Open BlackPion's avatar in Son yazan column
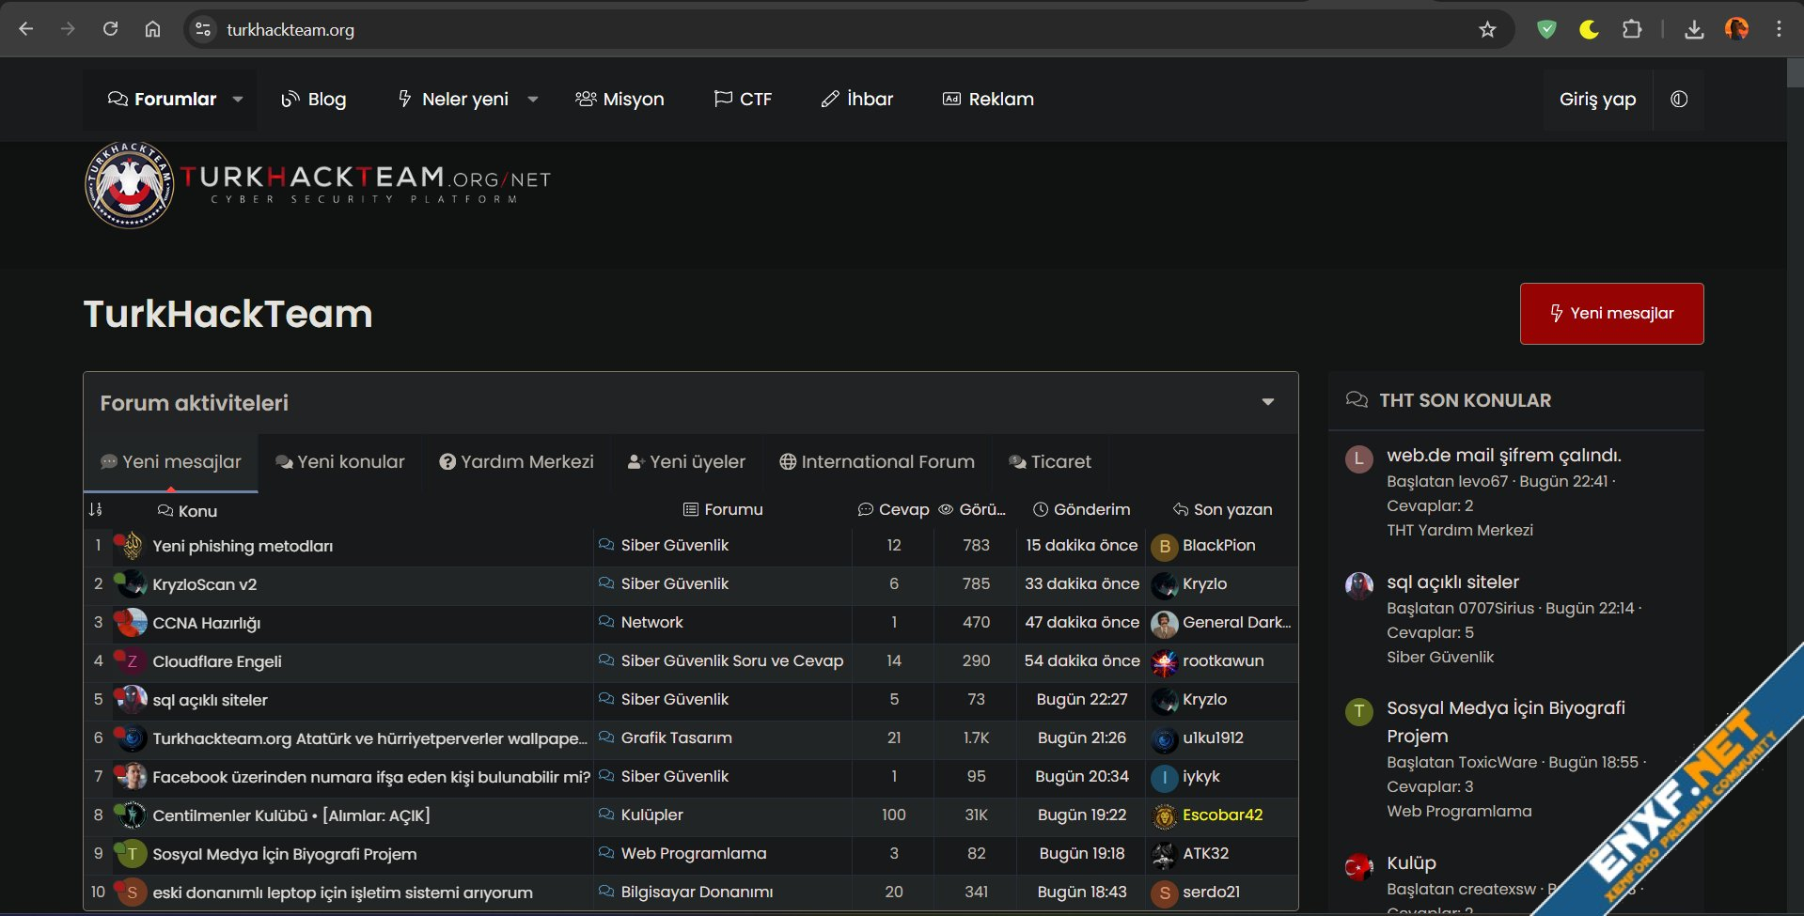1804x916 pixels. tap(1165, 546)
